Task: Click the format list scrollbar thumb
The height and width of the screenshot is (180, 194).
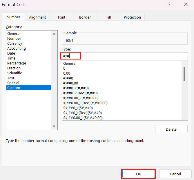Action: [184, 74]
